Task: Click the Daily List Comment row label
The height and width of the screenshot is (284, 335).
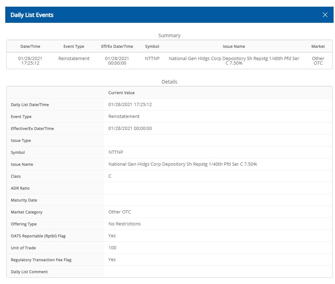Action: click(29, 272)
